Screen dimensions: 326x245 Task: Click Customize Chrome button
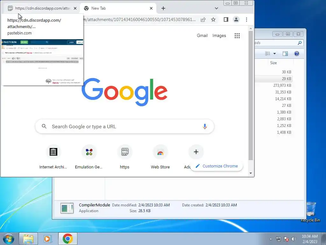point(216,166)
